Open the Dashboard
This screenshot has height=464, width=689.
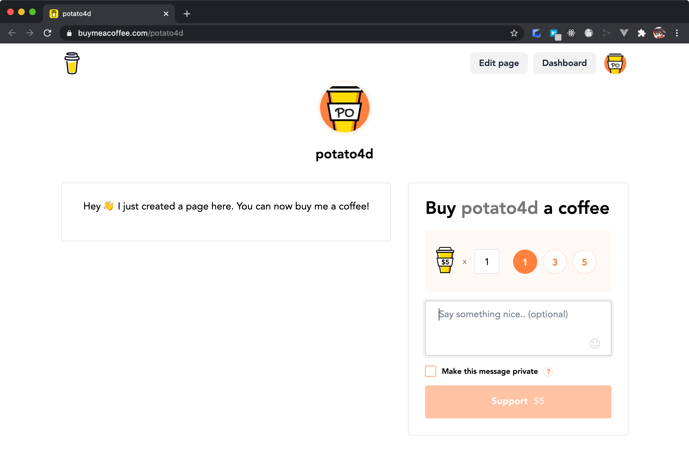tap(564, 63)
